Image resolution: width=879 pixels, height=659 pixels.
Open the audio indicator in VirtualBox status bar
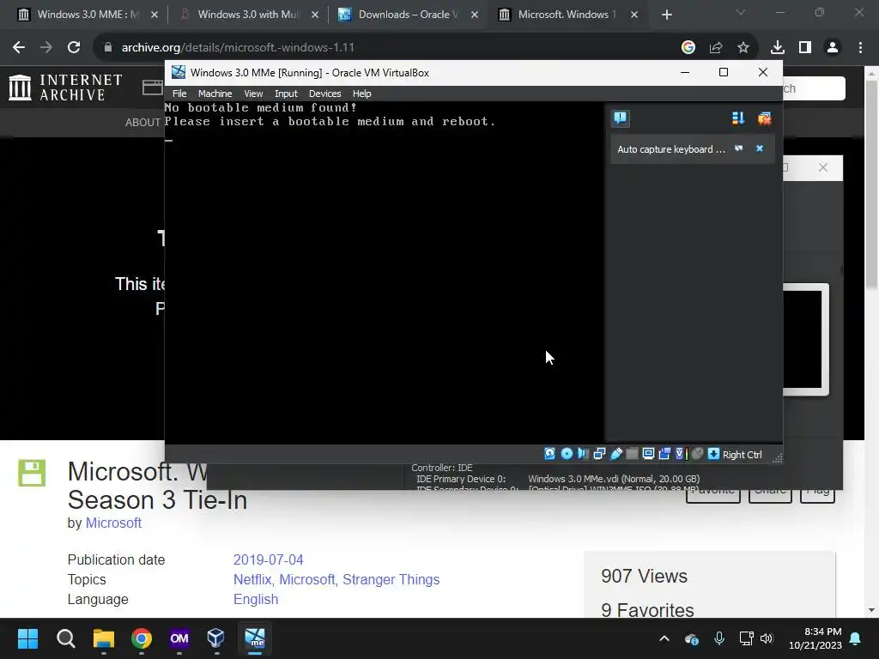[x=583, y=454]
